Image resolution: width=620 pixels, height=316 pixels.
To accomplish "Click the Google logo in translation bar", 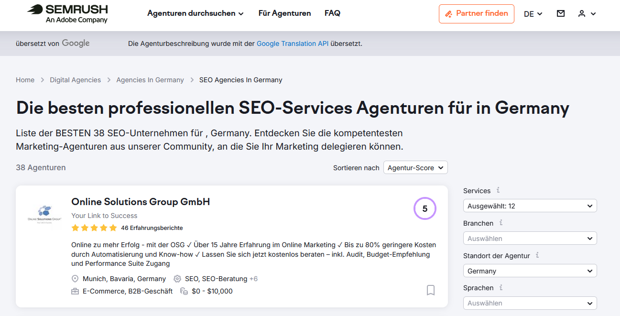I will coord(76,44).
